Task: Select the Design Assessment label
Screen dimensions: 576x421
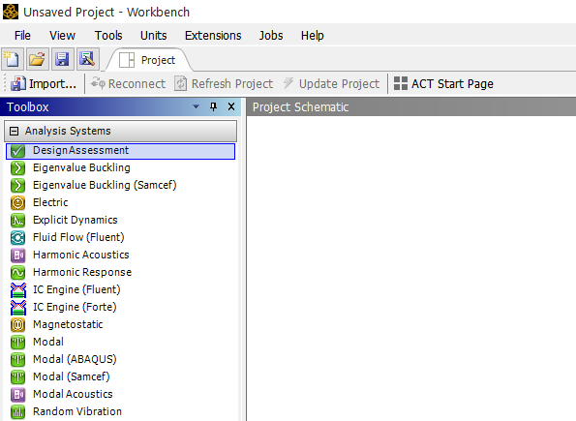Action: click(x=80, y=150)
